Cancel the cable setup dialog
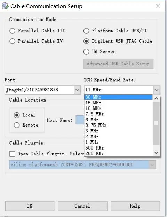The width and height of the screenshot is (167, 217). tap(82, 206)
